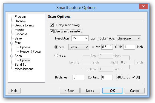Click the Right area input field
Viewport: 155px width, 103px height.
pyautogui.click(x=127, y=62)
